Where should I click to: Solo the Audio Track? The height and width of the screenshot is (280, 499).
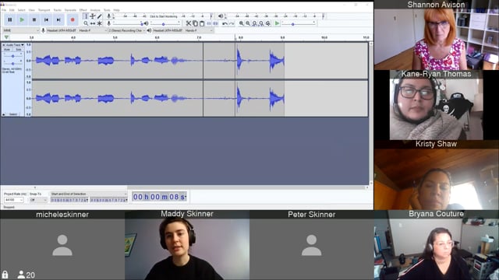coord(19,50)
